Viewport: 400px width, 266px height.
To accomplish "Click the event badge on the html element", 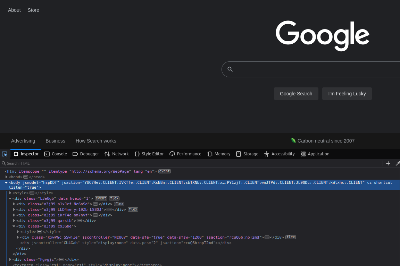I will pyautogui.click(x=165, y=171).
